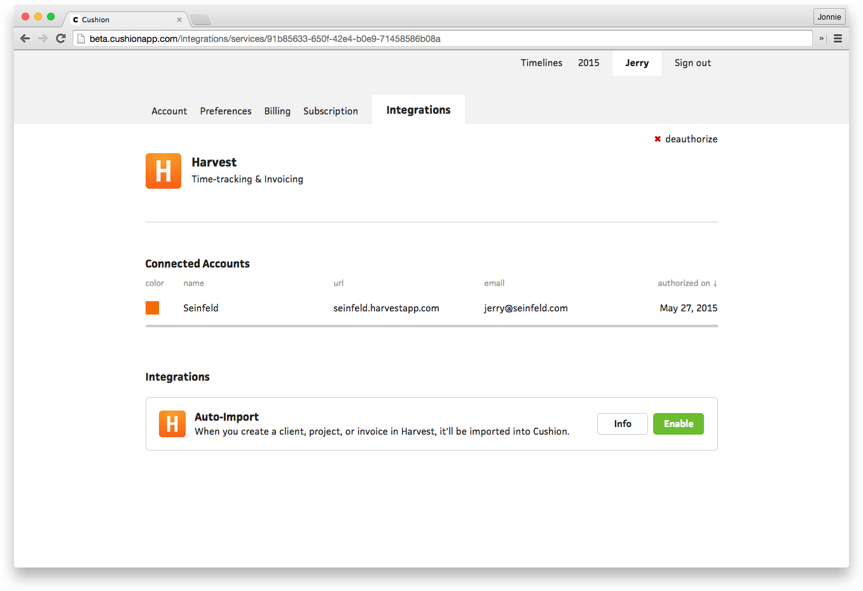Click the extensions overflow chevron icon

pos(821,38)
